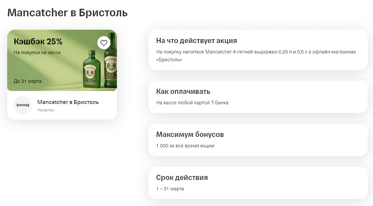Image resolution: width=373 pixels, height=206 pixels.
Task: Select the 'Срок действия' heading
Action: click(182, 178)
